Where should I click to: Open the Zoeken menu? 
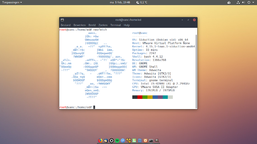[x=103, y=25]
